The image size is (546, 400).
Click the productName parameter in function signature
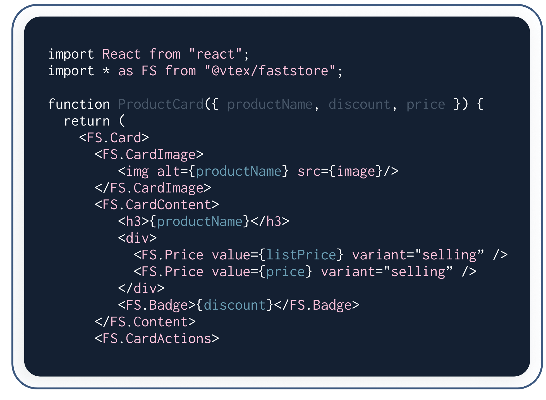[x=270, y=104]
